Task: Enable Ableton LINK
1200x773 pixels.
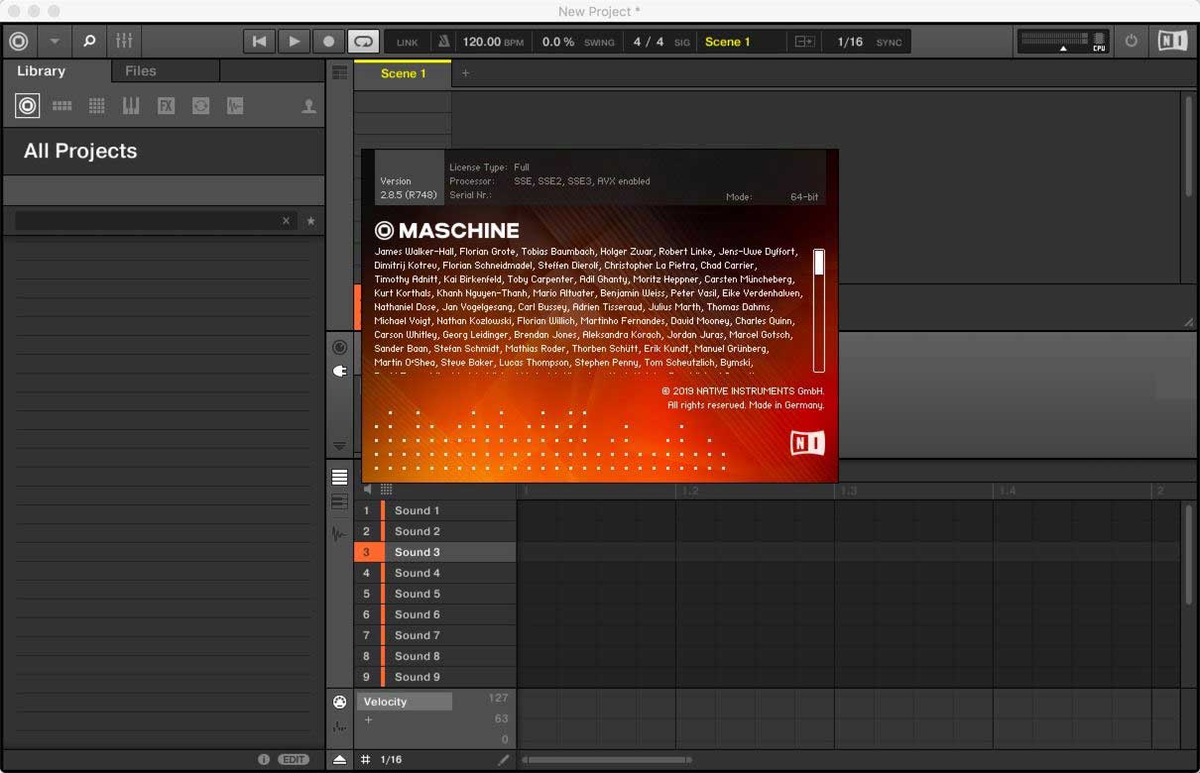Action: (x=408, y=43)
